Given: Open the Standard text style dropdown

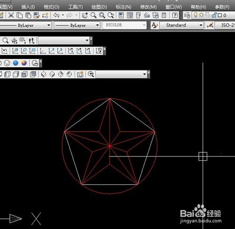Looking at the screenshot, I should pyautogui.click(x=181, y=25).
